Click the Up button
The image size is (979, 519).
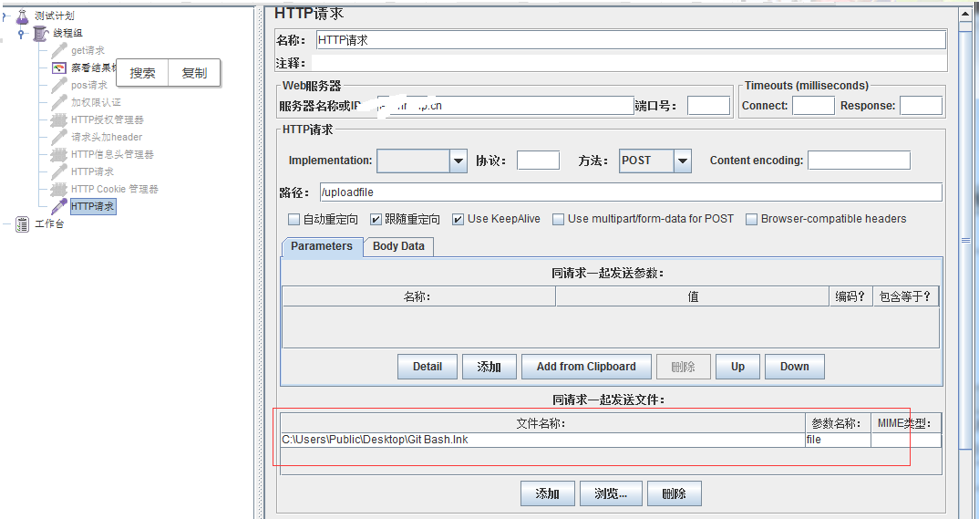point(738,367)
